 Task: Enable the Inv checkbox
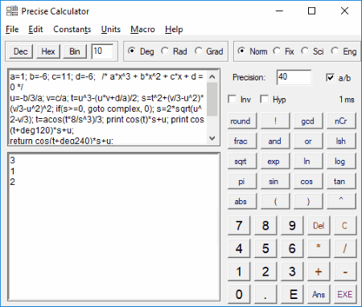click(240, 100)
